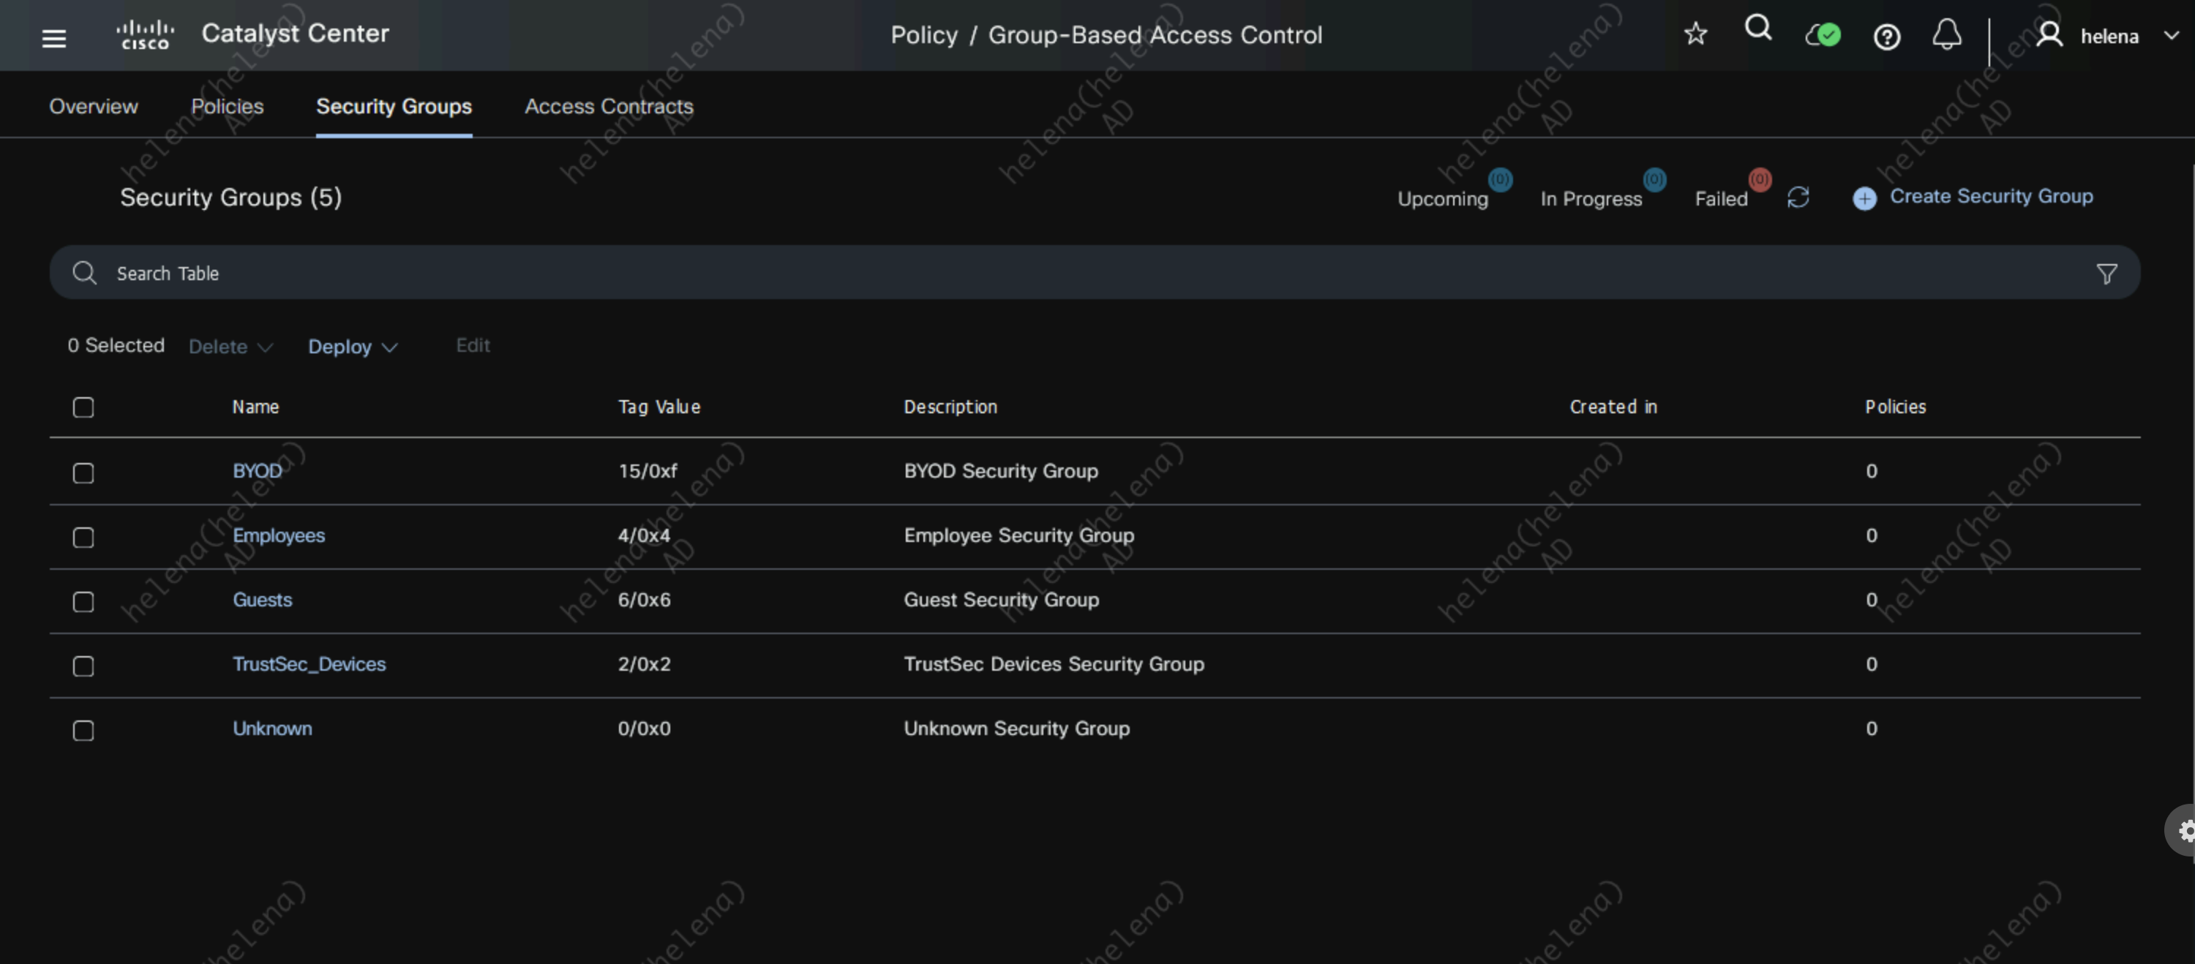
Task: Refresh the security groups table
Action: pos(1798,197)
